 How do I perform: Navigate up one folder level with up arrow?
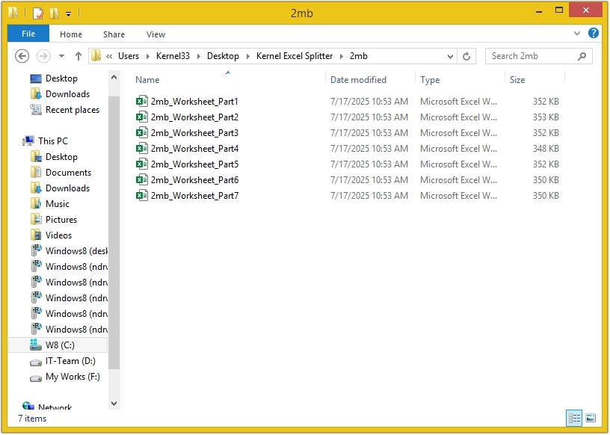click(78, 55)
